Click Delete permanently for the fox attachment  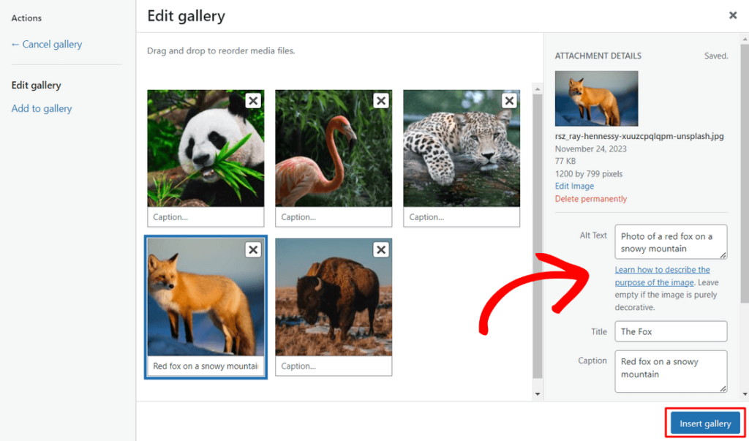[x=590, y=198]
